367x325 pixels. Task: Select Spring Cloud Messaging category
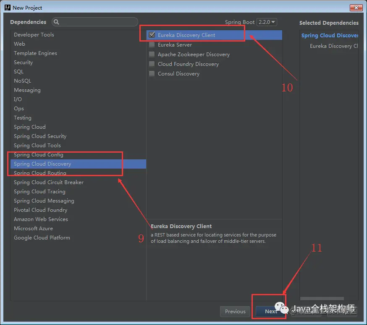(78, 200)
